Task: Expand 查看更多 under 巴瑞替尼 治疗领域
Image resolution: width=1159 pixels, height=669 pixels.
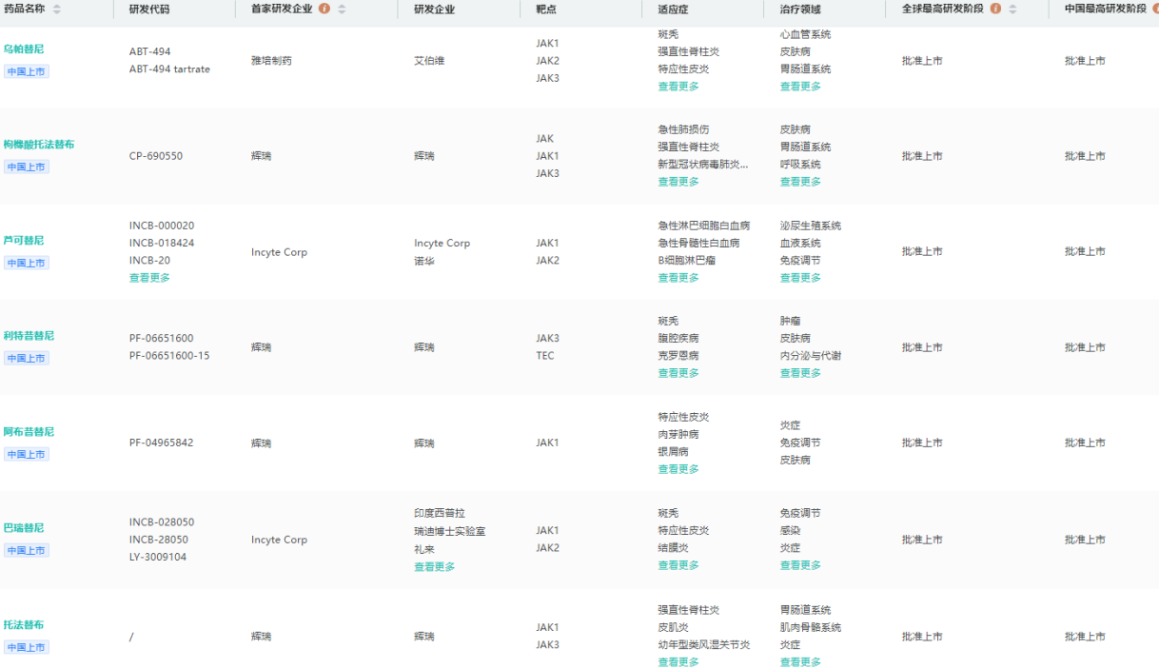Action: [800, 565]
